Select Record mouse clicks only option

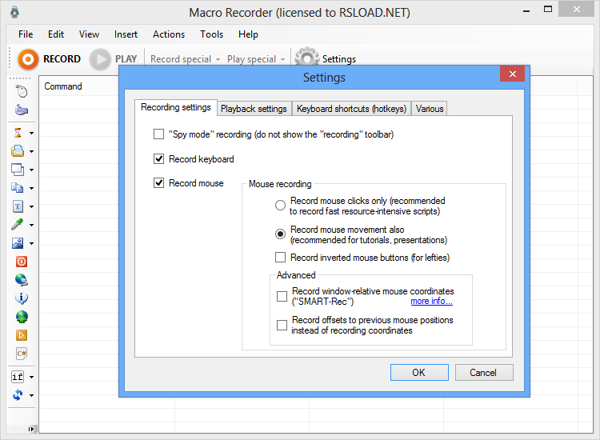[280, 206]
